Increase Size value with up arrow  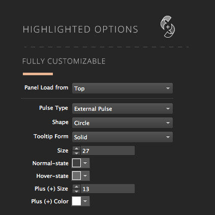[76, 148]
